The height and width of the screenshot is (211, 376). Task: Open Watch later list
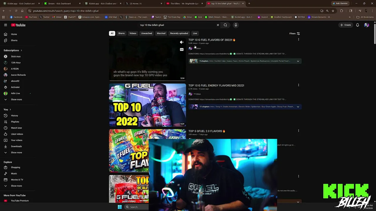pyautogui.click(x=16, y=128)
